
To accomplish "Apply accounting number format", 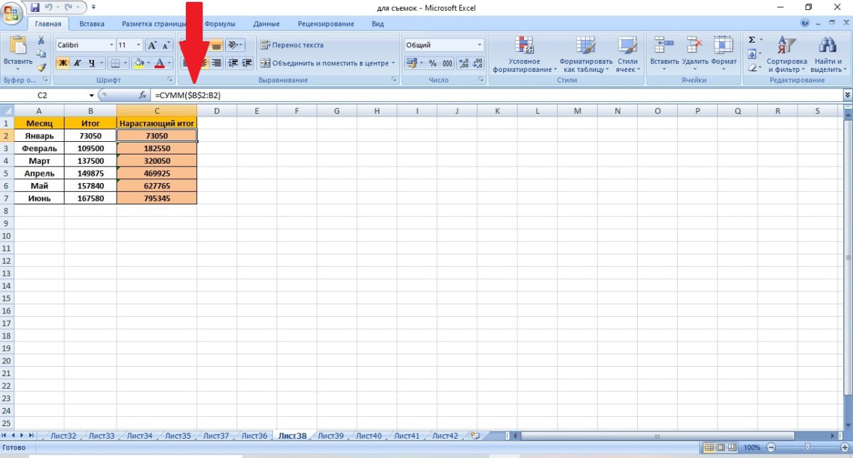I will (413, 63).
